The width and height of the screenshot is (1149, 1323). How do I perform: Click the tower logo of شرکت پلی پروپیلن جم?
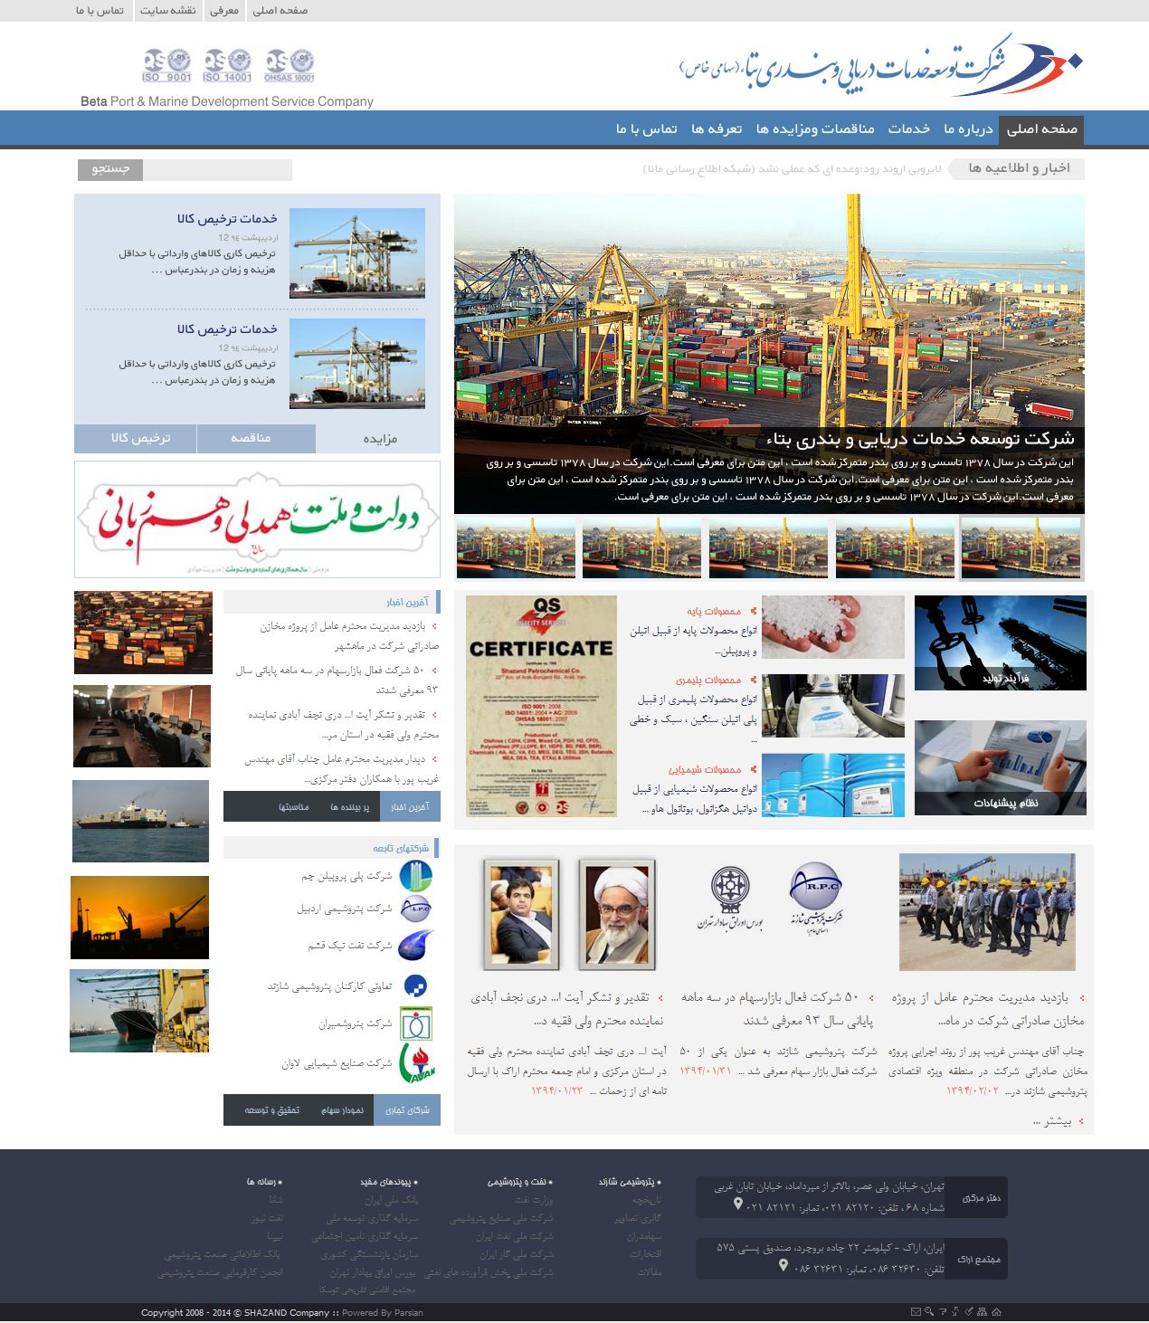(418, 874)
